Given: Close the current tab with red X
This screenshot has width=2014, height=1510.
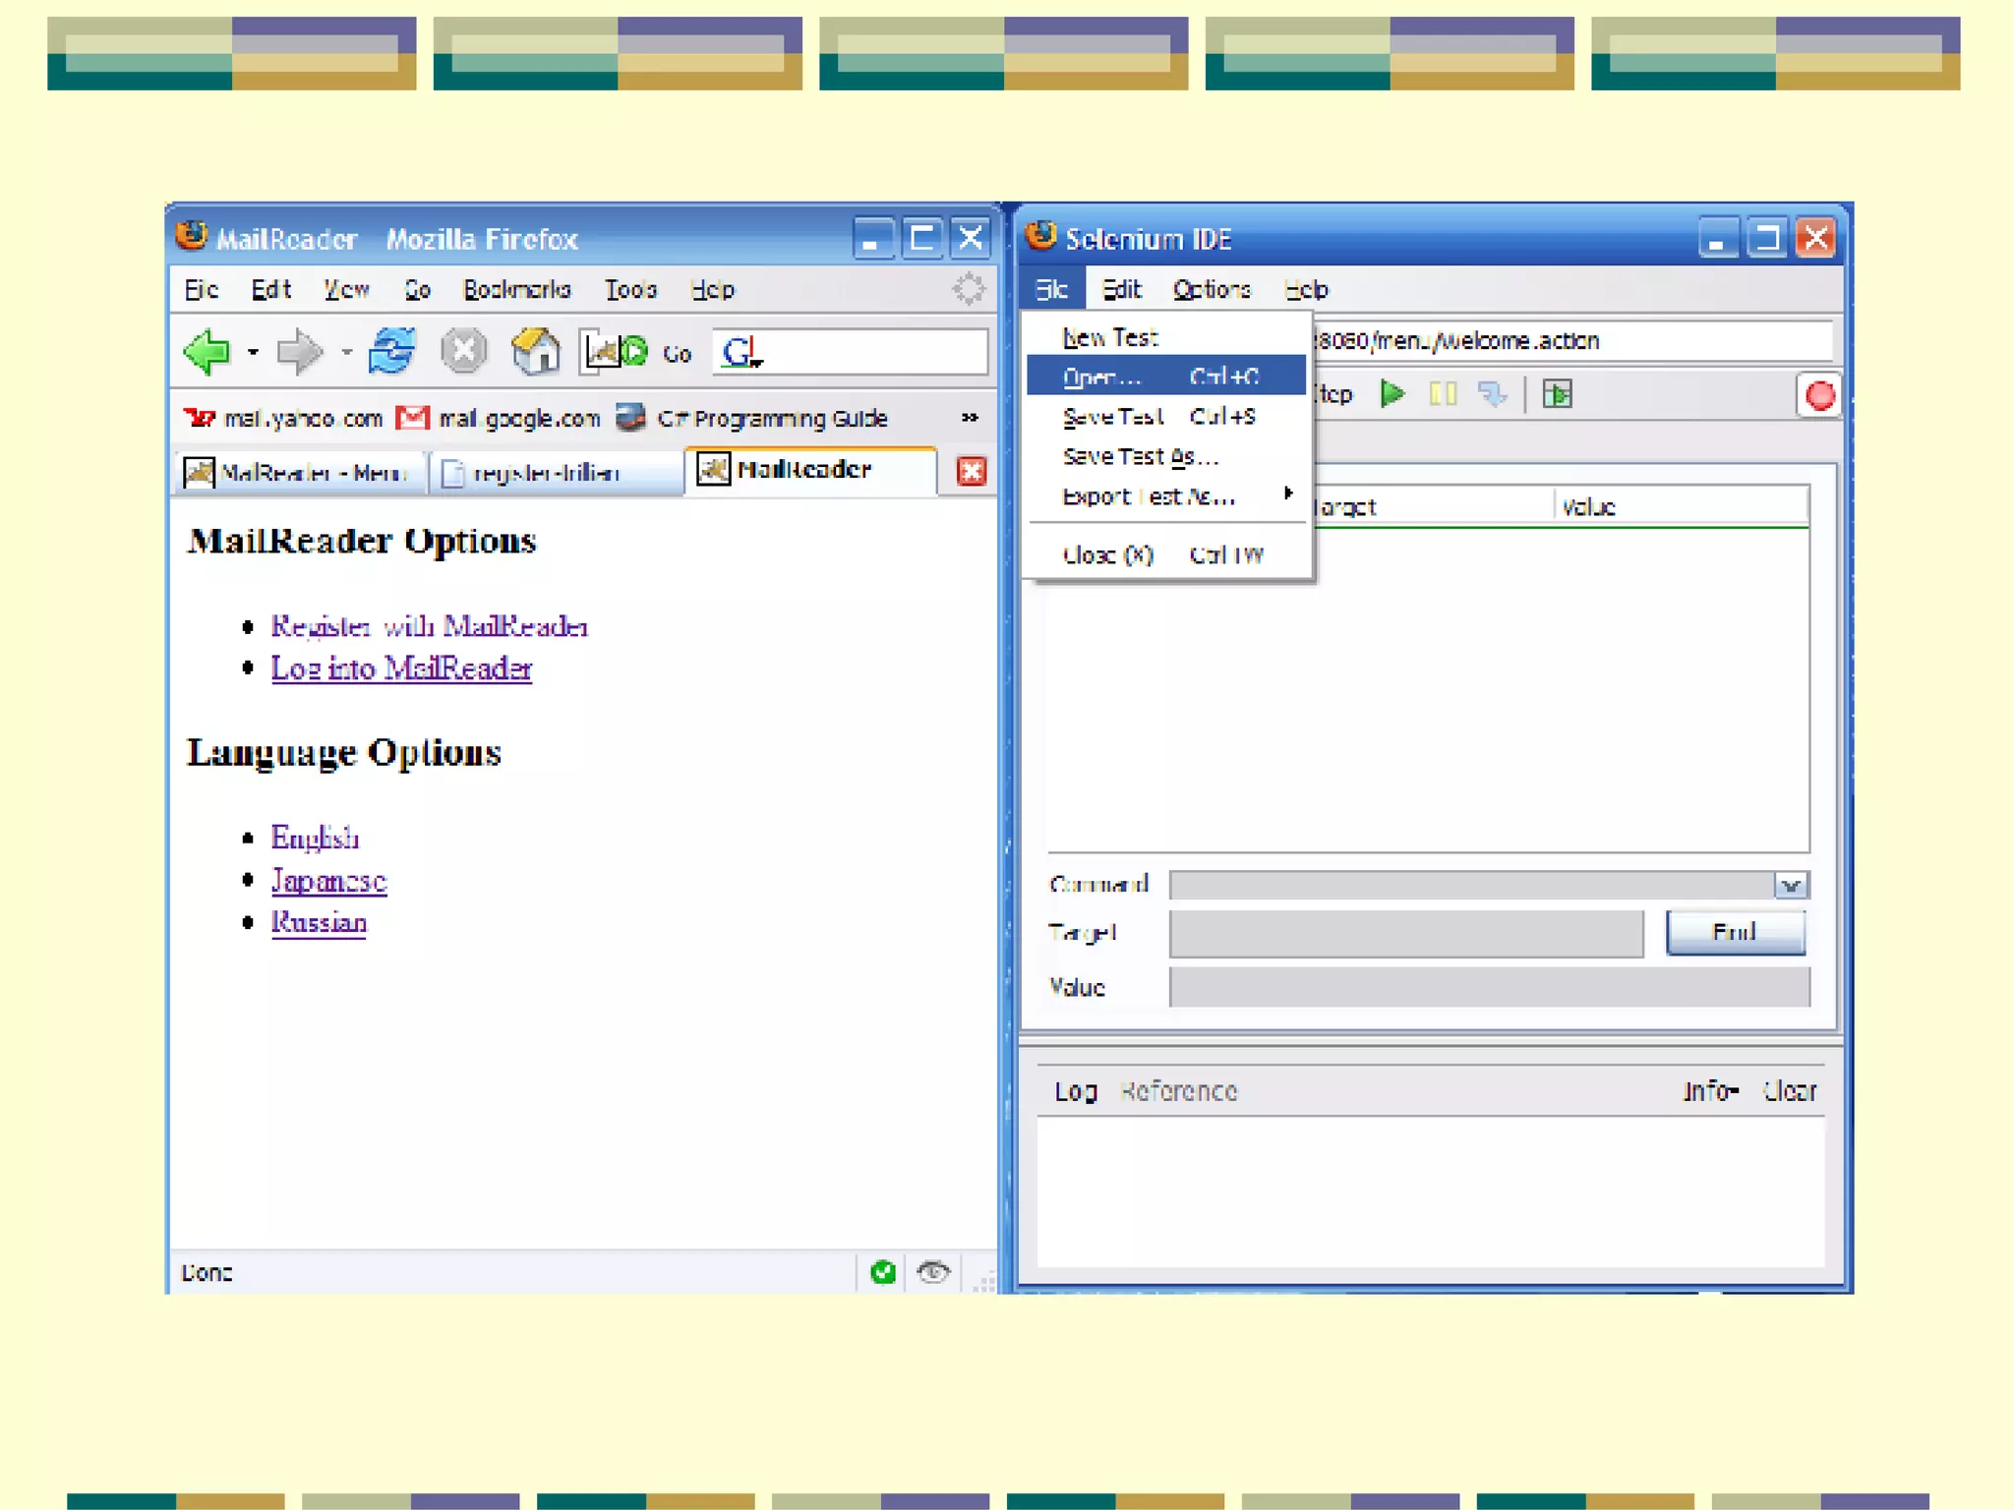Looking at the screenshot, I should pyautogui.click(x=971, y=472).
